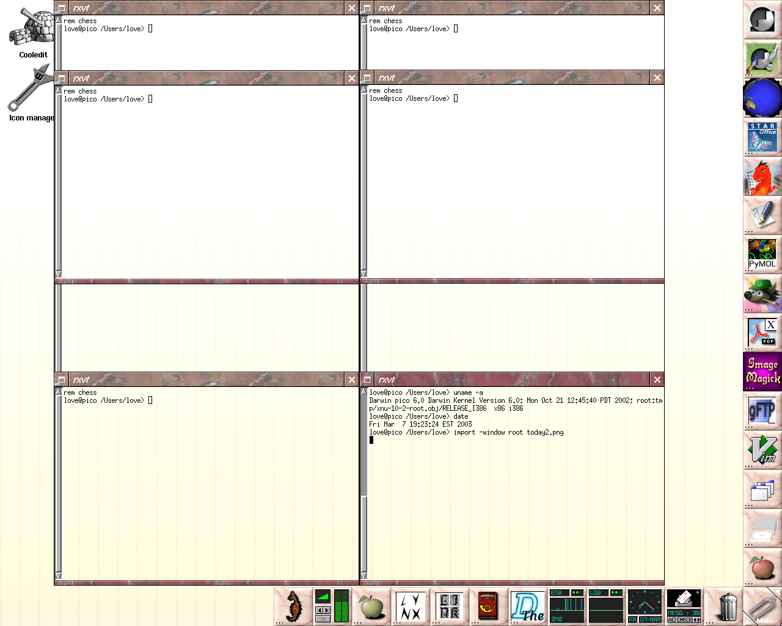Open the Lynx browser icon

click(x=411, y=606)
